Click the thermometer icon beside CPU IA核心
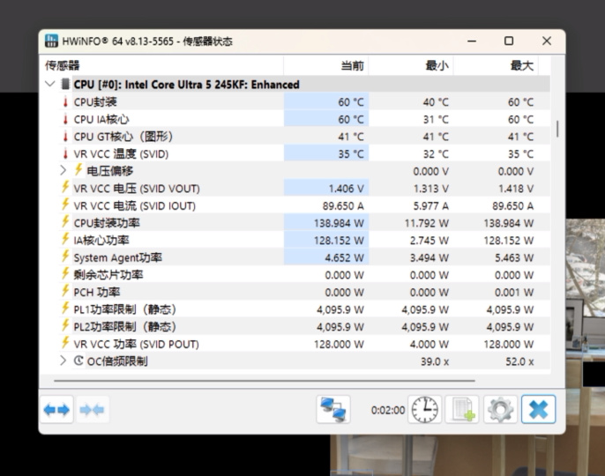The image size is (605, 476). point(65,119)
